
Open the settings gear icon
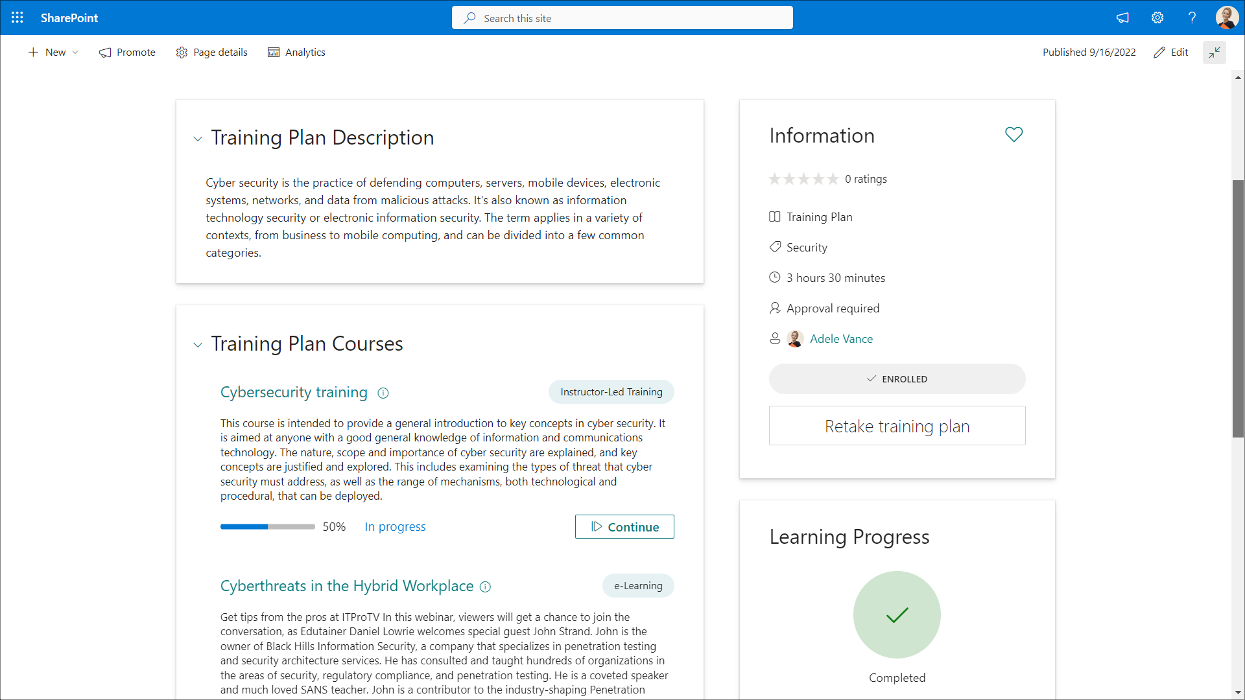point(1157,17)
